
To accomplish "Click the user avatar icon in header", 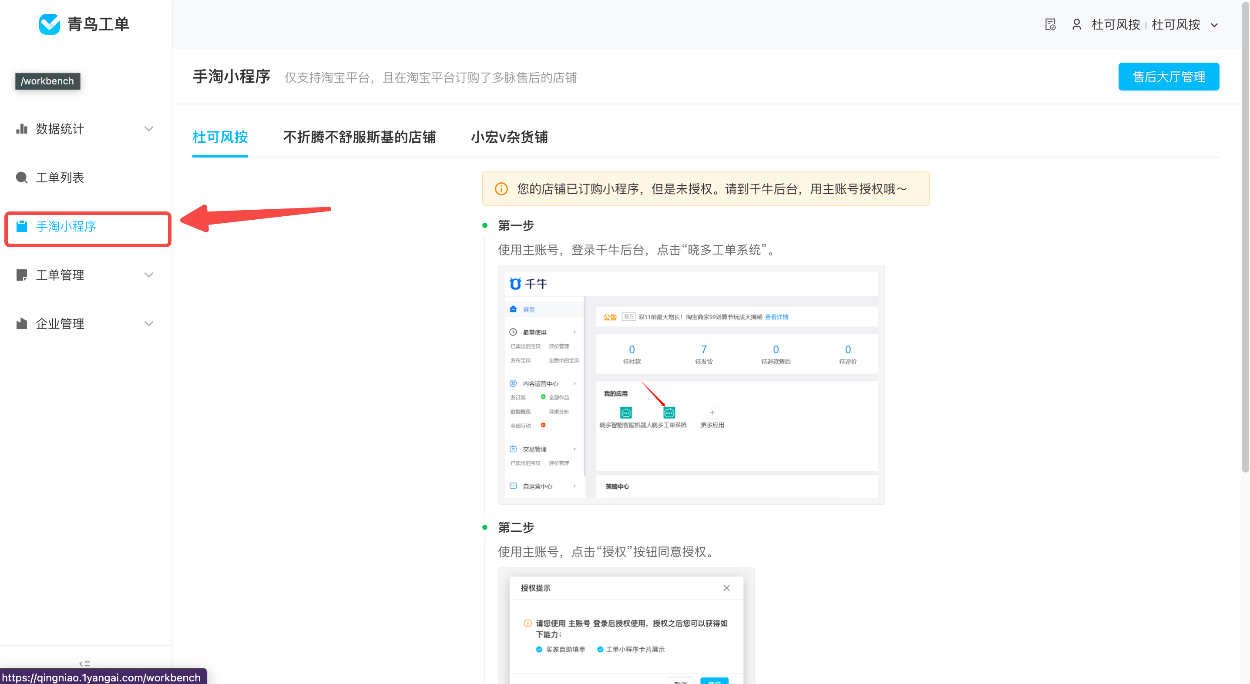I will tap(1076, 24).
